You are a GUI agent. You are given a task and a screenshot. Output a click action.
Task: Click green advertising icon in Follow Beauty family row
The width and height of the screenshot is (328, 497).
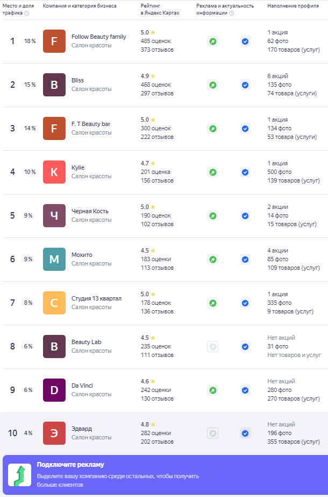[213, 41]
